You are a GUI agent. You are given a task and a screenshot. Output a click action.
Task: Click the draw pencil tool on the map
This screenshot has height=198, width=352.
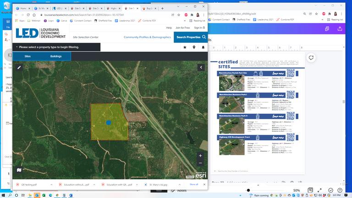coord(19,67)
